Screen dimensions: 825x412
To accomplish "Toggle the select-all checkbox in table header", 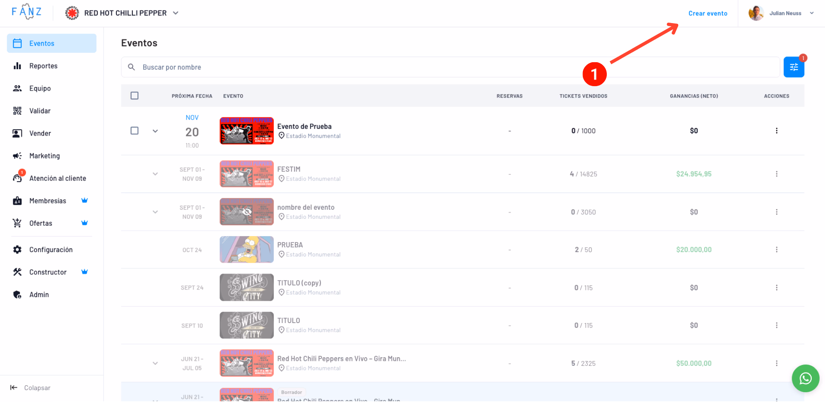I will point(134,96).
